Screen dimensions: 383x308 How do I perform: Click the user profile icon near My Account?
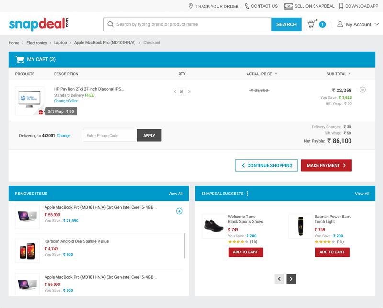click(340, 24)
